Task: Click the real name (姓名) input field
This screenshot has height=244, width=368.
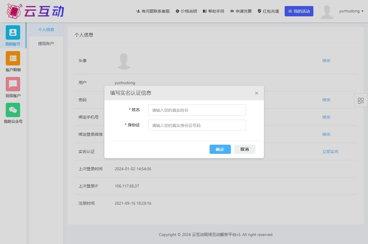Action: click(197, 110)
